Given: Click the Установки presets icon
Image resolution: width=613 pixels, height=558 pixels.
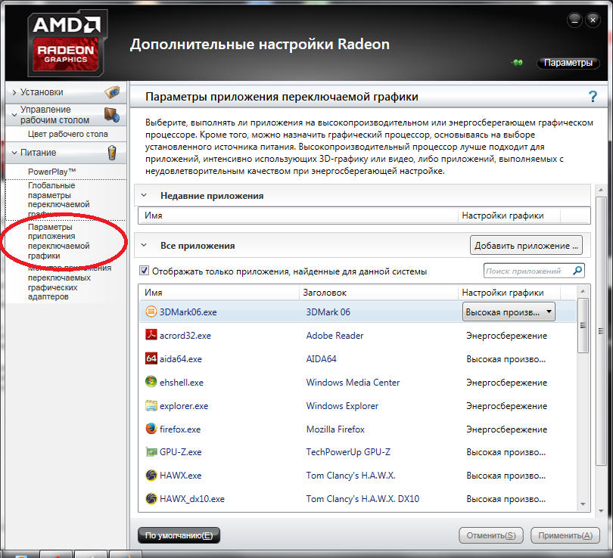Looking at the screenshot, I should click(112, 92).
